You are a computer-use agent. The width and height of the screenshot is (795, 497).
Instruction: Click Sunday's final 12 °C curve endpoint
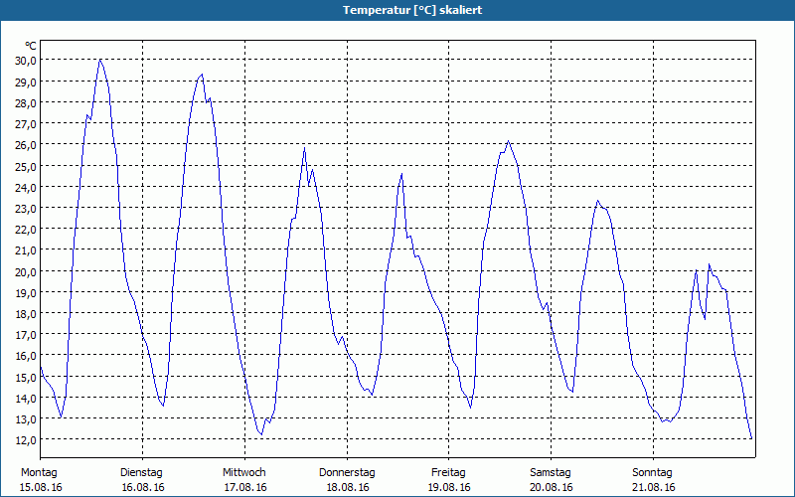click(751, 437)
